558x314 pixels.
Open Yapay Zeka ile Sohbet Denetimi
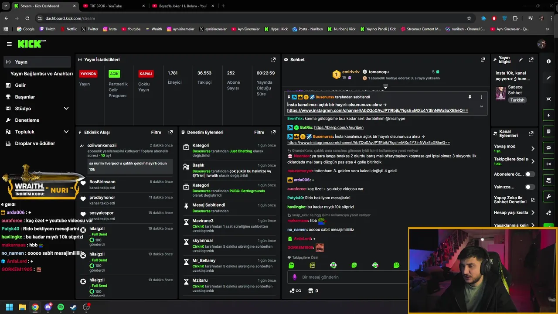click(514, 200)
